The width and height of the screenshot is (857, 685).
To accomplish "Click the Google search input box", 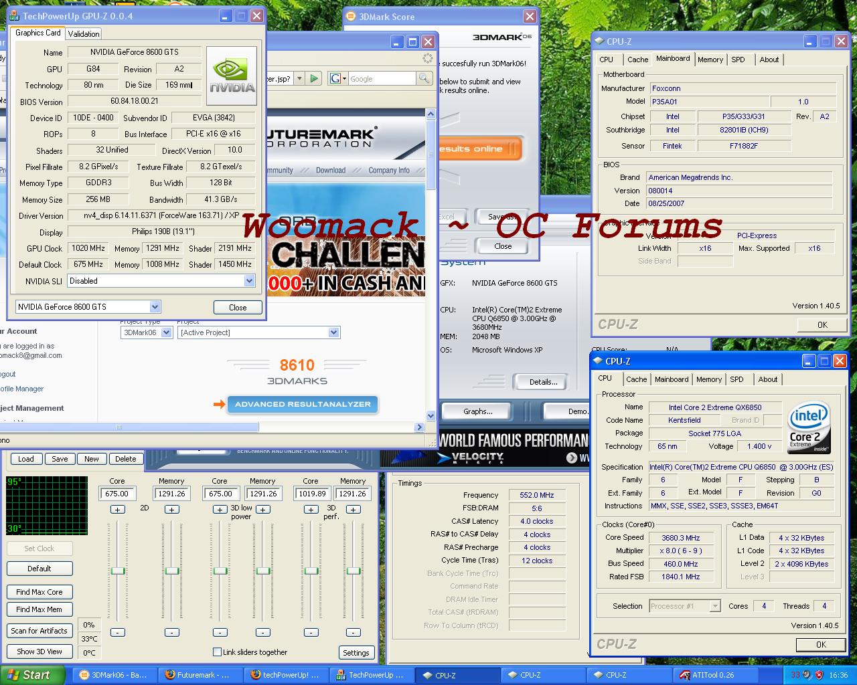I will (x=382, y=79).
